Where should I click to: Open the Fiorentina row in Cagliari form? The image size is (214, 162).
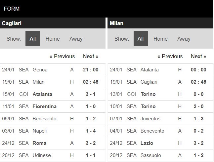click(x=53, y=106)
